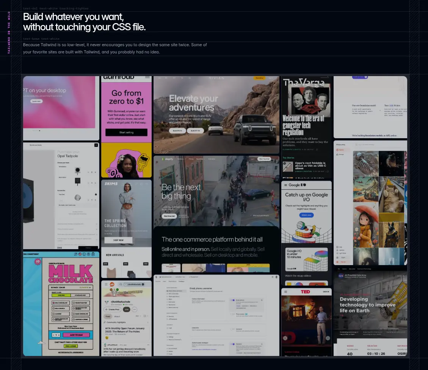
Task: Click the hamburger menu icon in Google I/O preview
Action: [285, 185]
